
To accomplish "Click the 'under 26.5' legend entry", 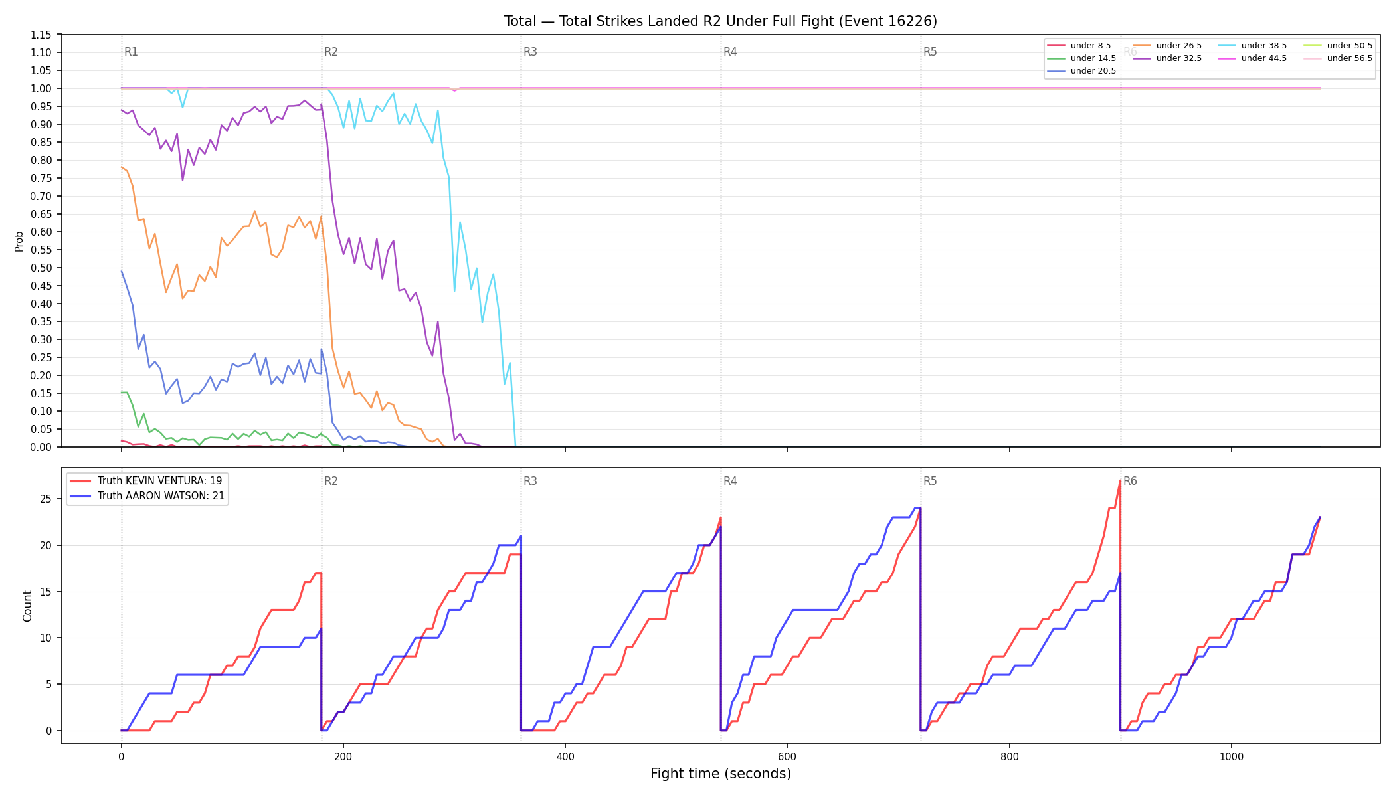I will tap(1167, 46).
